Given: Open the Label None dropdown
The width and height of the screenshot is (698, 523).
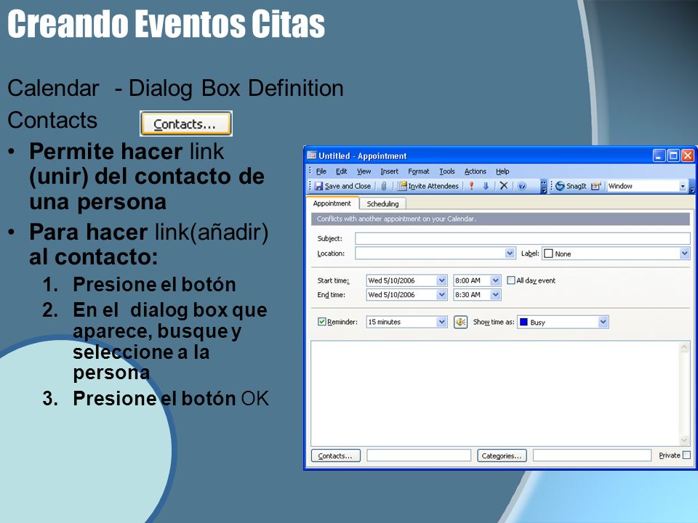Looking at the screenshot, I should tap(685, 254).
